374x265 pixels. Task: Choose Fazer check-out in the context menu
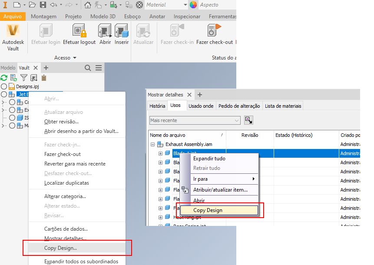click(x=77, y=154)
